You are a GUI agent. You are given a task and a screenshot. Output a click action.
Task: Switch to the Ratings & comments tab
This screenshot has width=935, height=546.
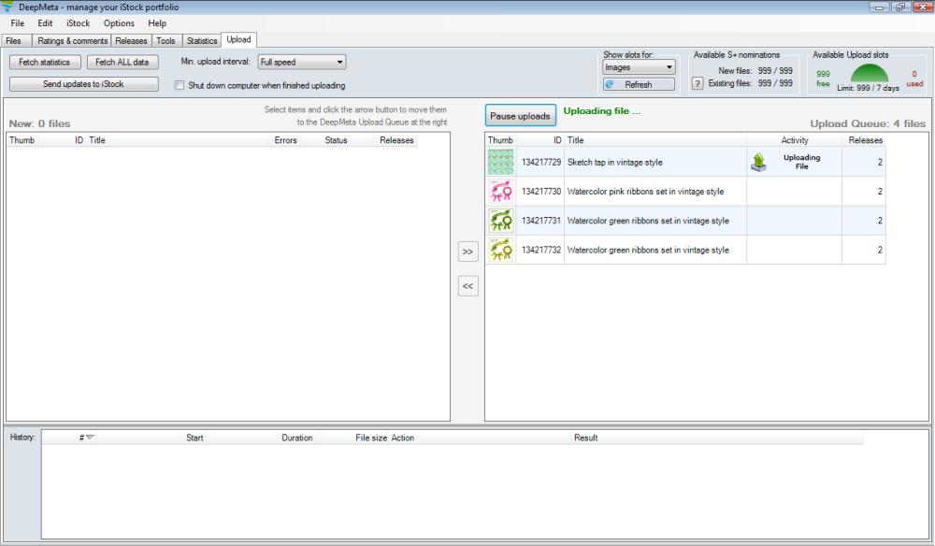click(72, 40)
